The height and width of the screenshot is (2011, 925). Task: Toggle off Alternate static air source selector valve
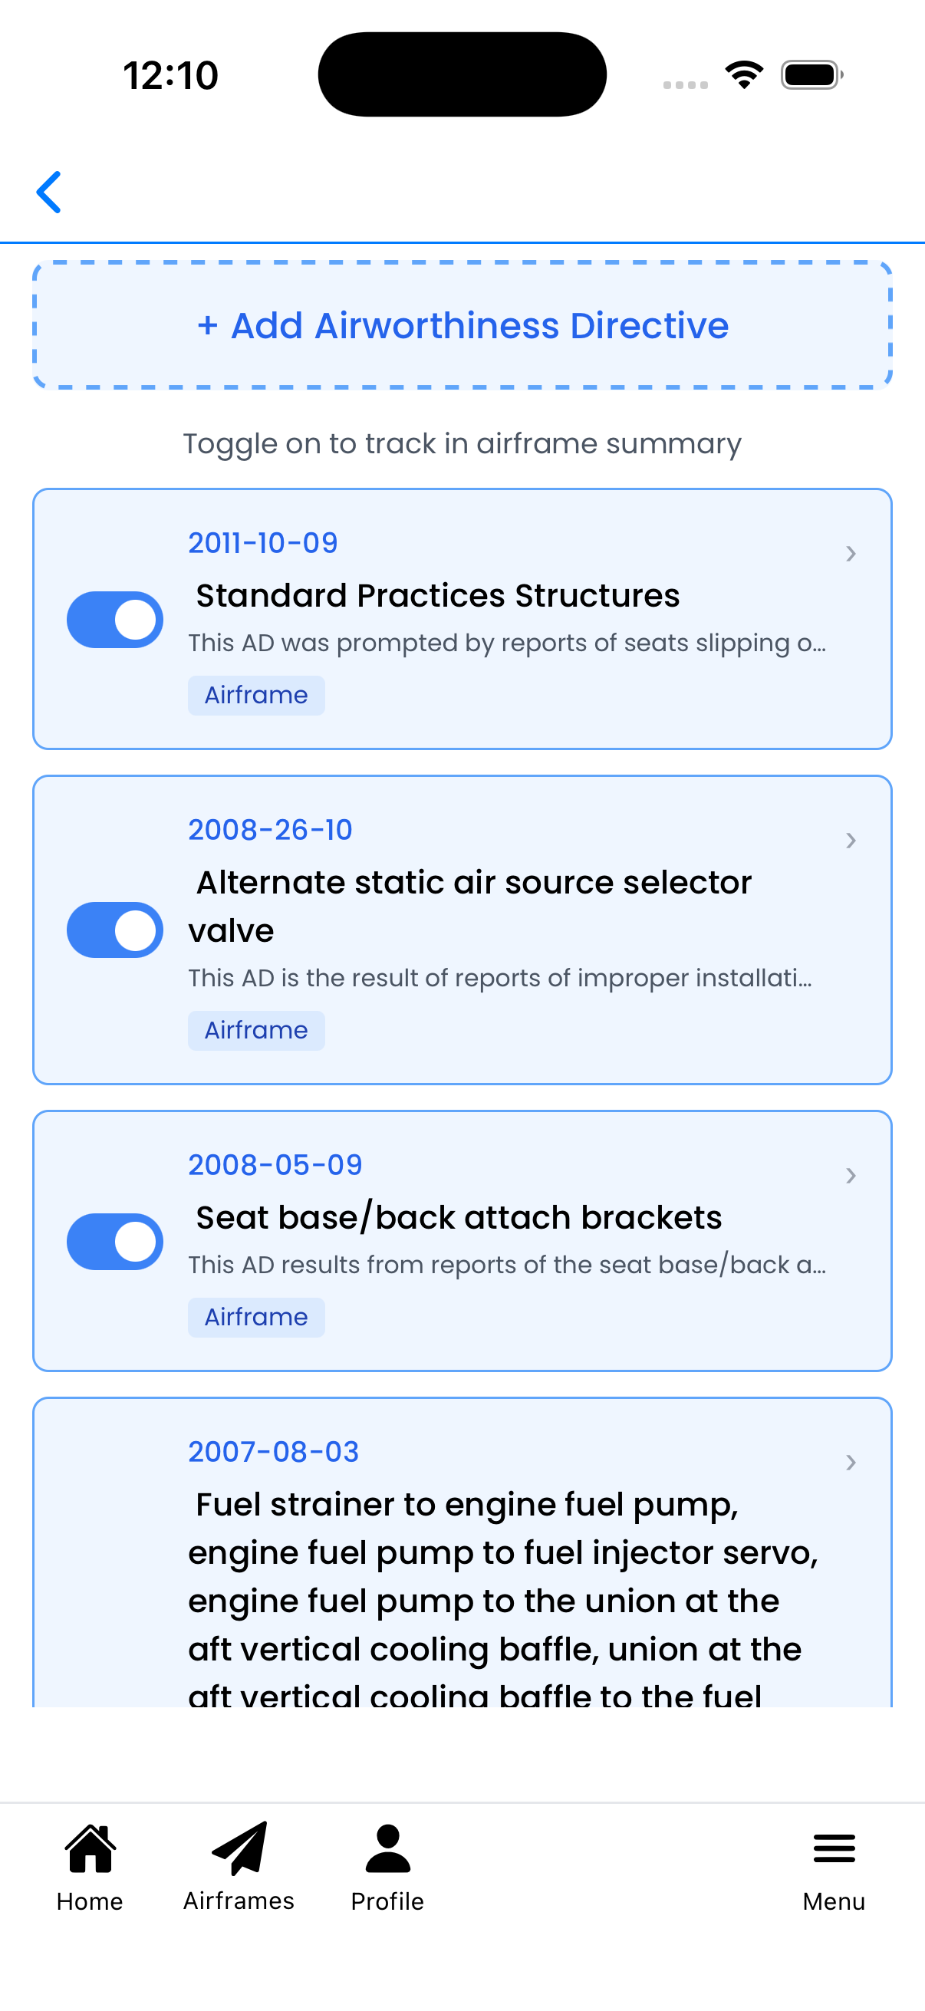coord(115,930)
